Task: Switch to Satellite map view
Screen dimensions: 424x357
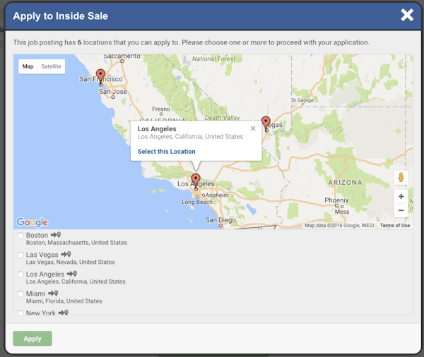Action: point(51,67)
